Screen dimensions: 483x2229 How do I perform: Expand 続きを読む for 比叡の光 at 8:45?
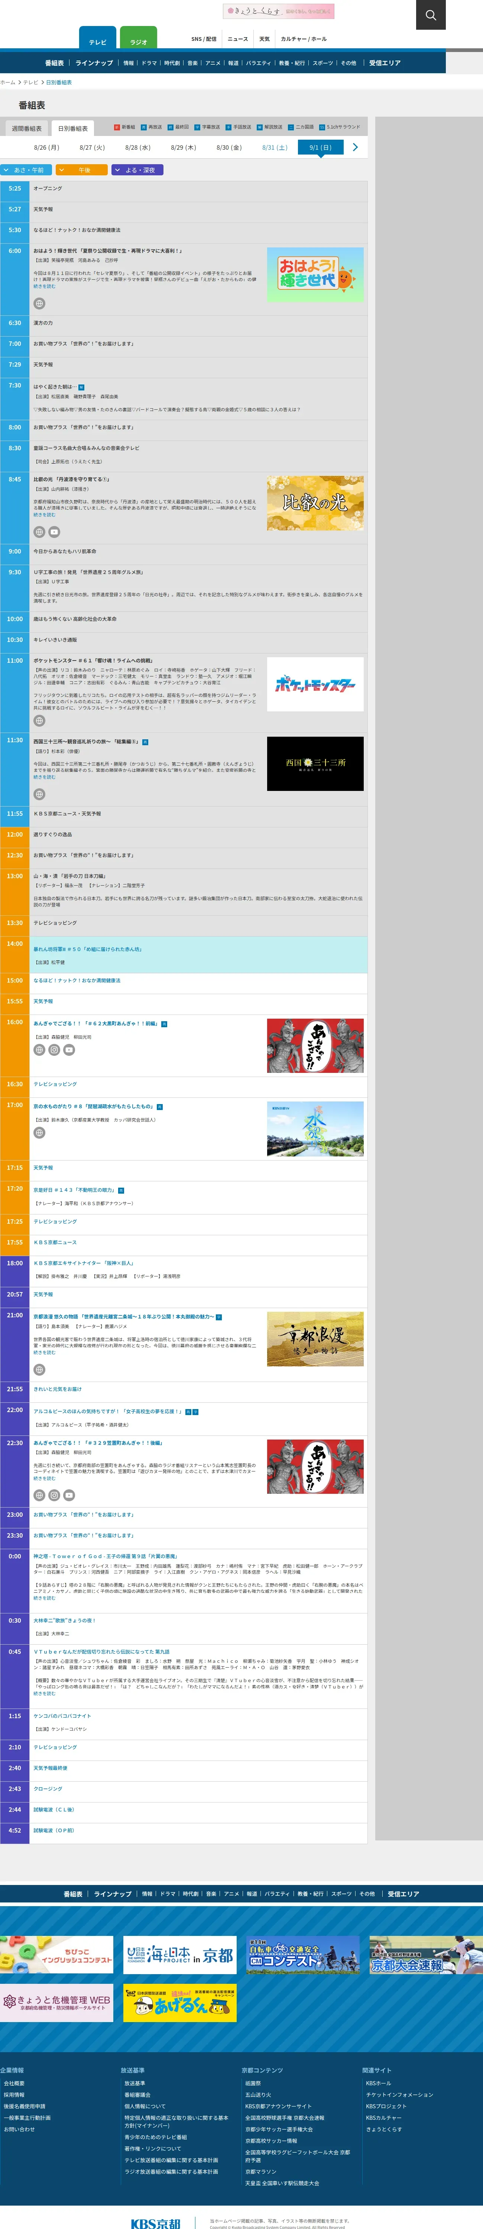[x=44, y=515]
